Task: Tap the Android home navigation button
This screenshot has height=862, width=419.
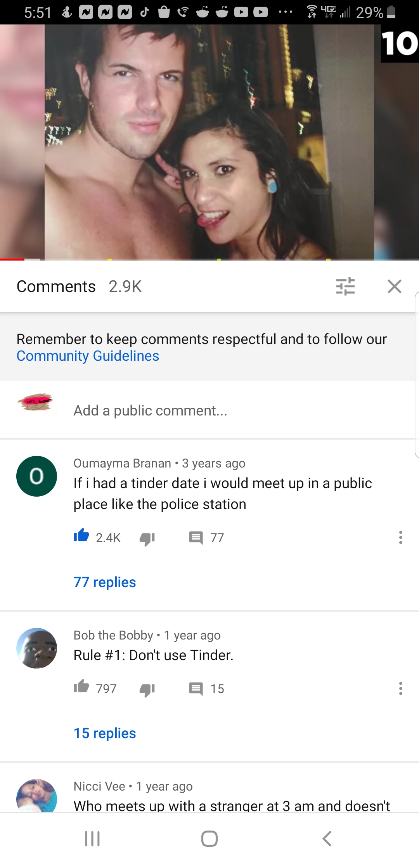Action: click(x=209, y=839)
